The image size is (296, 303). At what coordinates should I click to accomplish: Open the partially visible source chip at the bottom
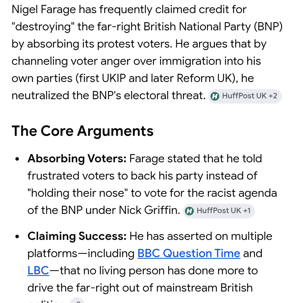tap(77, 300)
